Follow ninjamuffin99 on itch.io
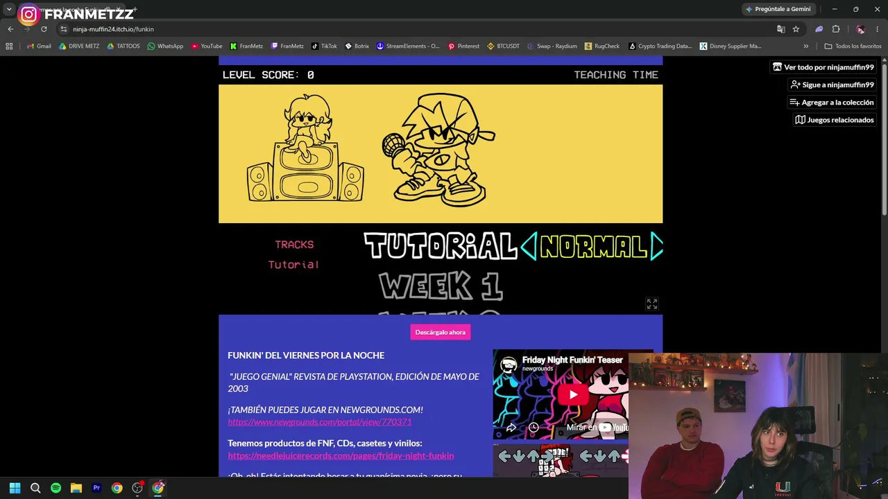This screenshot has width=888, height=499. coord(832,85)
